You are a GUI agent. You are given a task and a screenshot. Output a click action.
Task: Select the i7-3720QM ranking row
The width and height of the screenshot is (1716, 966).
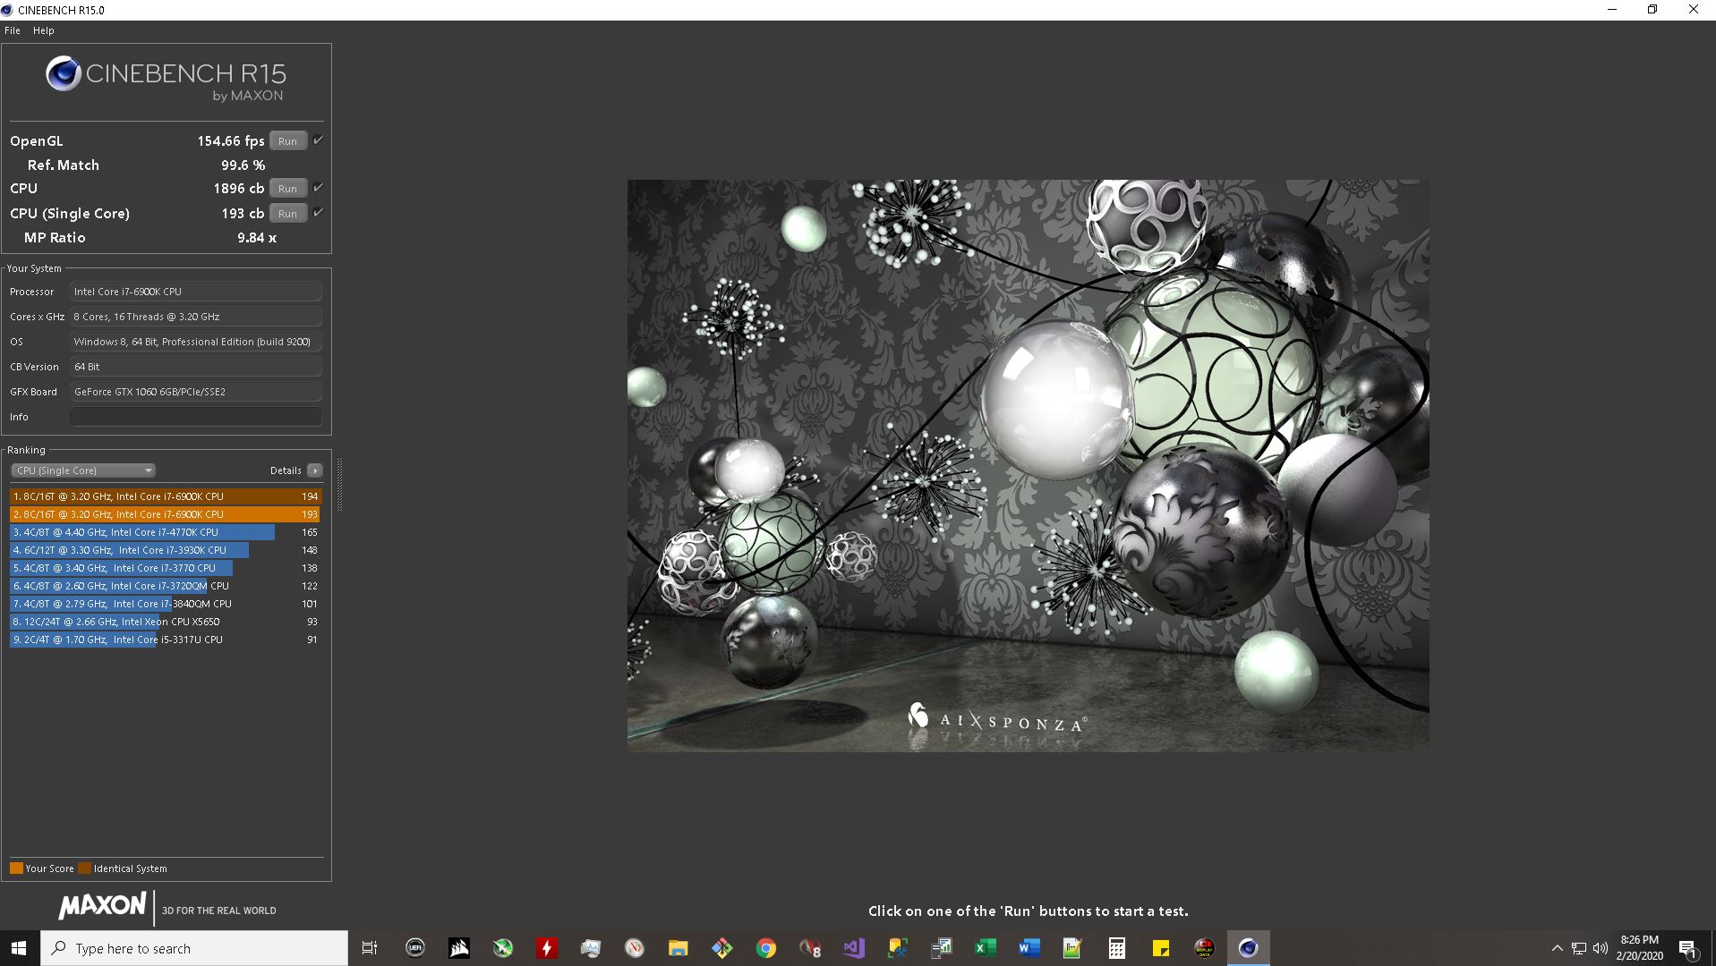point(166,586)
